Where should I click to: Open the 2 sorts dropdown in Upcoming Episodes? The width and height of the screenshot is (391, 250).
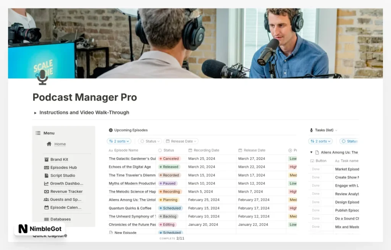[x=119, y=141]
